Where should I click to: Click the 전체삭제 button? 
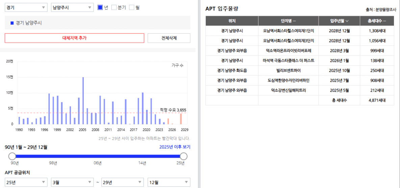coord(169,38)
